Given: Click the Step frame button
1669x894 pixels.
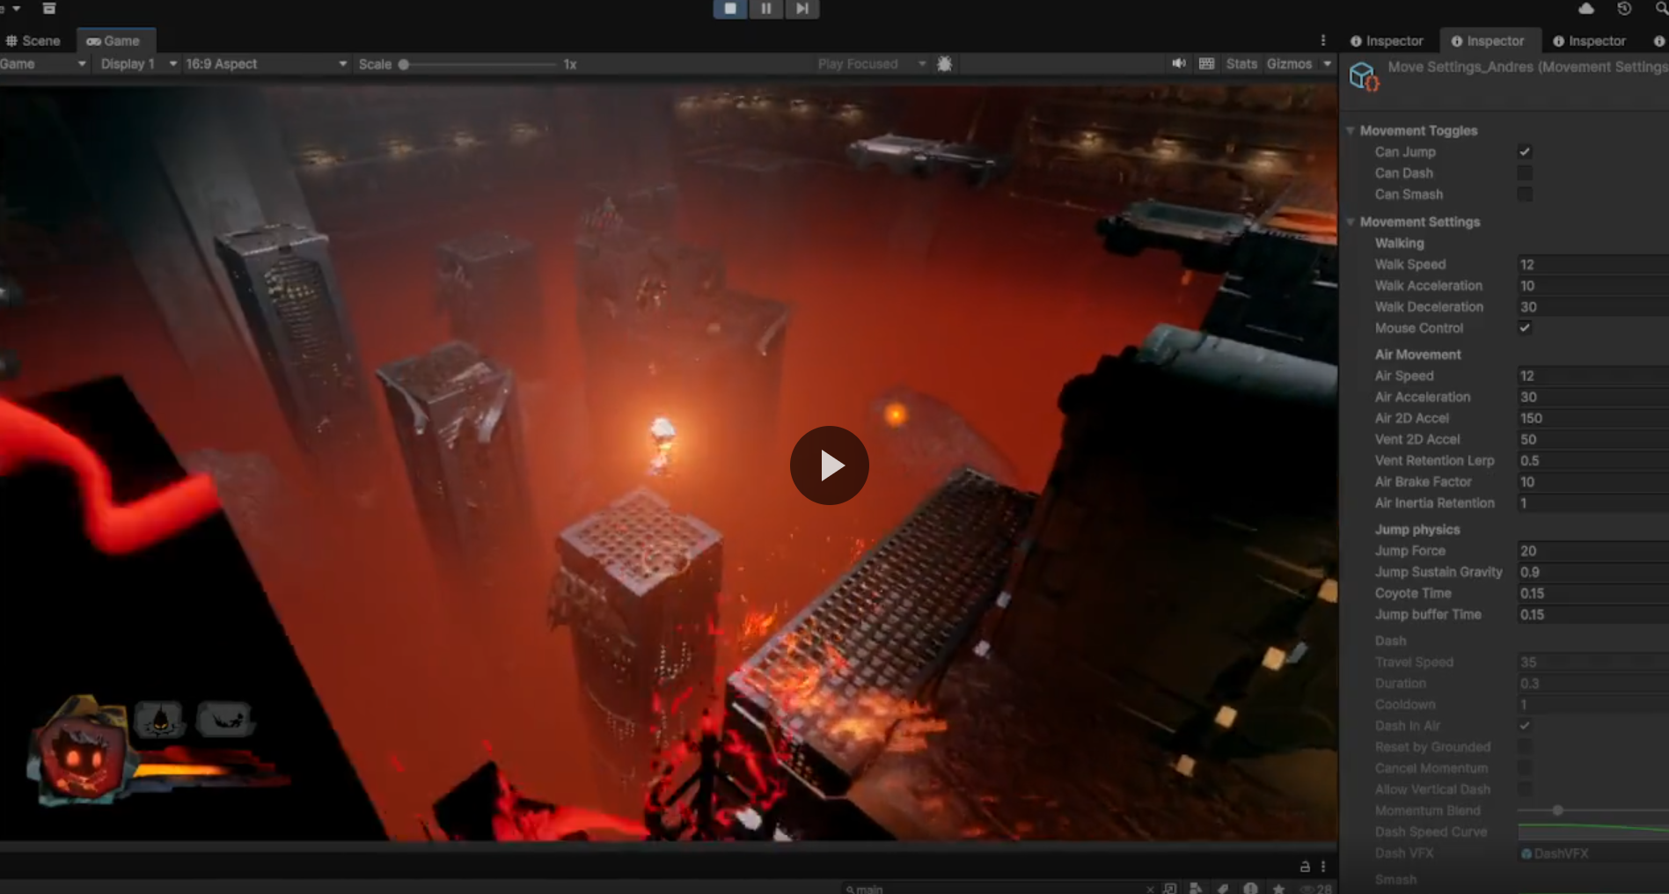Looking at the screenshot, I should (x=802, y=9).
